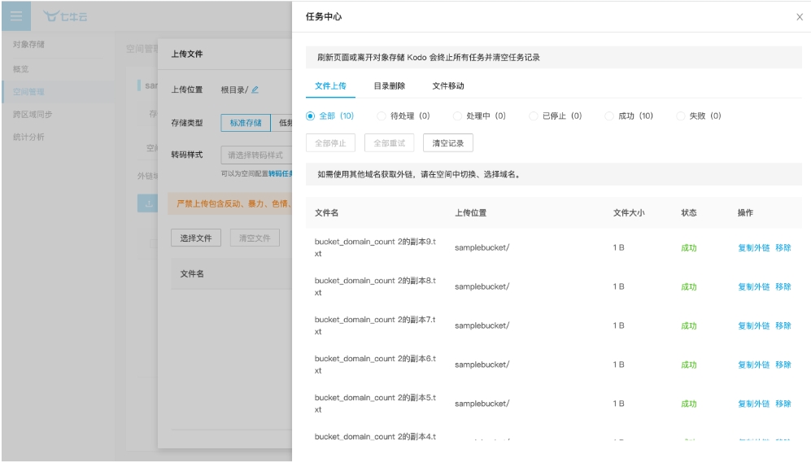Viewport: 811px width, 463px height.
Task: Click the 全部停止 button
Action: pyautogui.click(x=330, y=142)
